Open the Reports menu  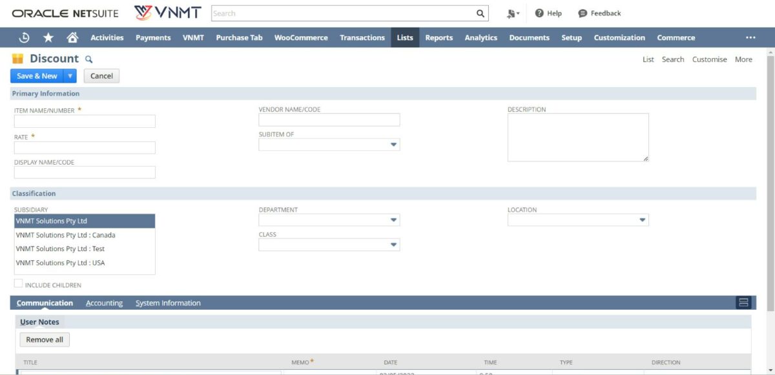click(439, 37)
